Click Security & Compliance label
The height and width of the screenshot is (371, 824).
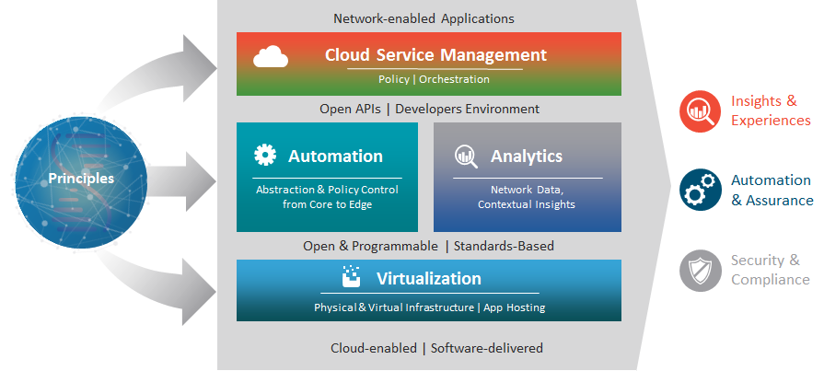pos(771,270)
